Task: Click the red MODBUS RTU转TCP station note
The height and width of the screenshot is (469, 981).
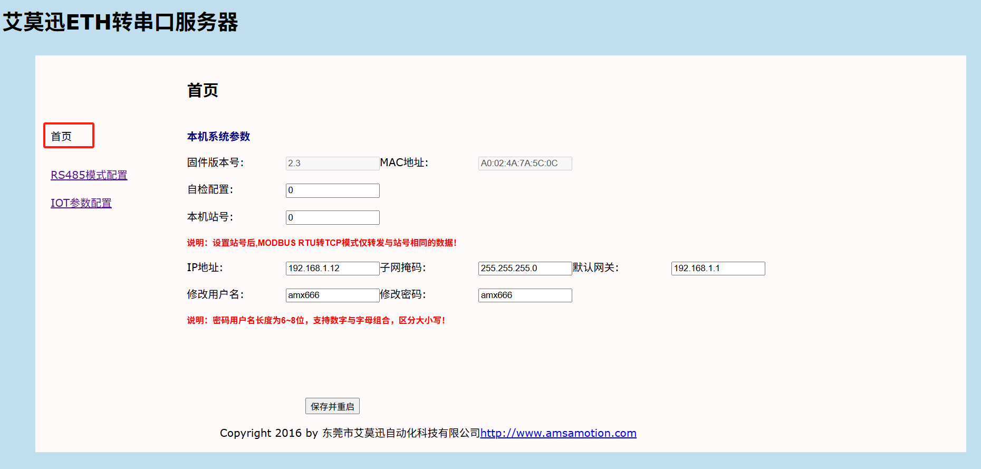Action: [322, 243]
